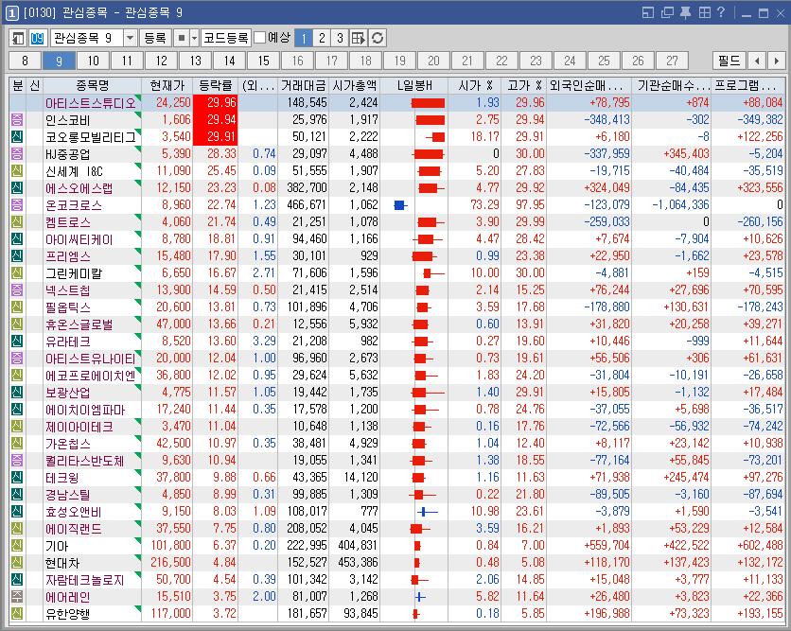Select the 가온칩스 stock name

[67, 444]
